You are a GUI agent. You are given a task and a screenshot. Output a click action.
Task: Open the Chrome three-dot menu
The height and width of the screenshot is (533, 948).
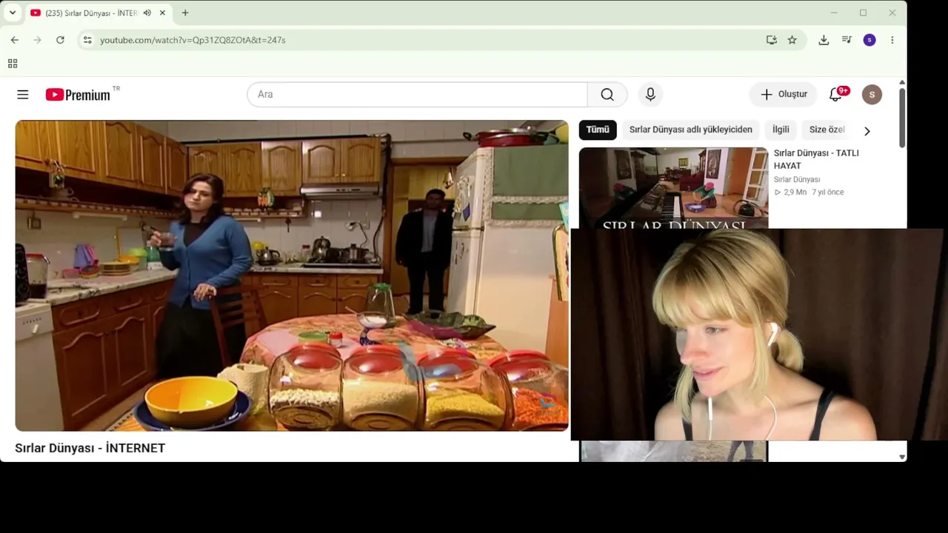[892, 40]
